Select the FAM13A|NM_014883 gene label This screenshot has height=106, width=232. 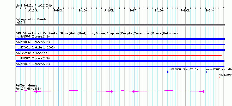28,89
